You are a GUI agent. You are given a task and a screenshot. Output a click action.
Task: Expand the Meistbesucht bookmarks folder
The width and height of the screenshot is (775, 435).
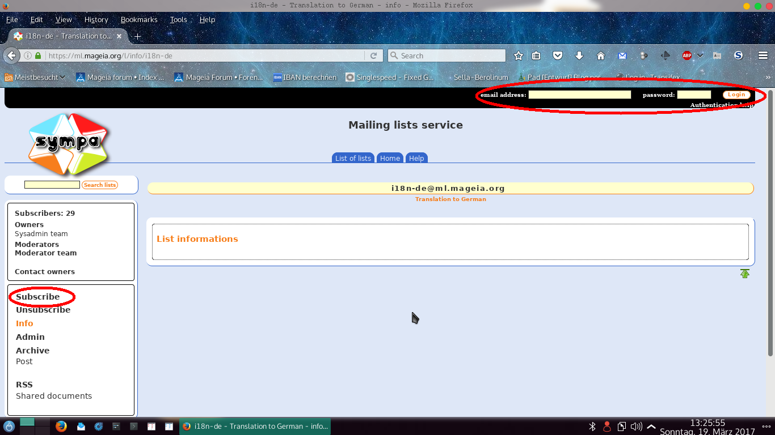tap(35, 77)
